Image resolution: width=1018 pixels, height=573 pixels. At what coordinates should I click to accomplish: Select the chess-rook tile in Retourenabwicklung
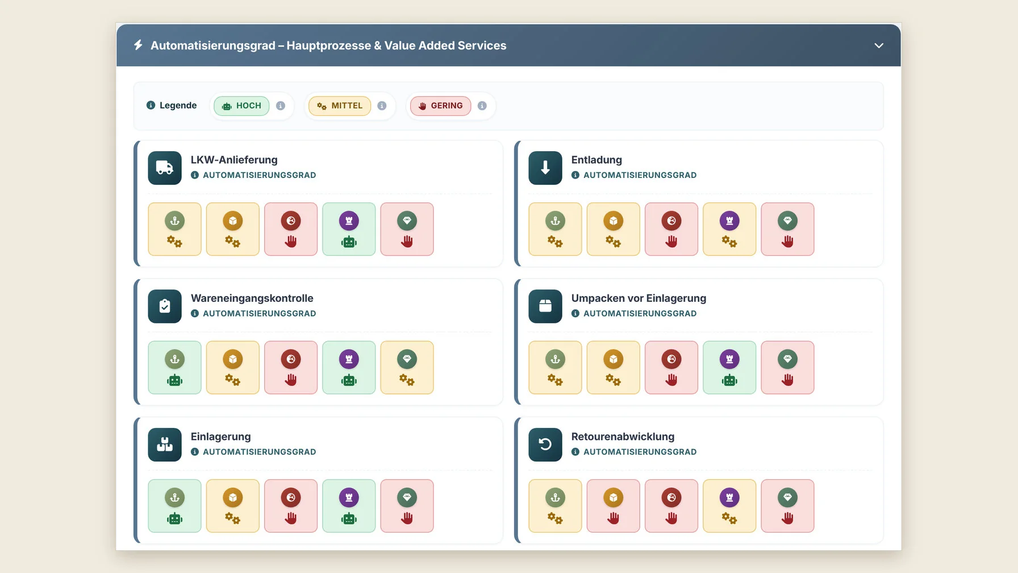click(729, 506)
